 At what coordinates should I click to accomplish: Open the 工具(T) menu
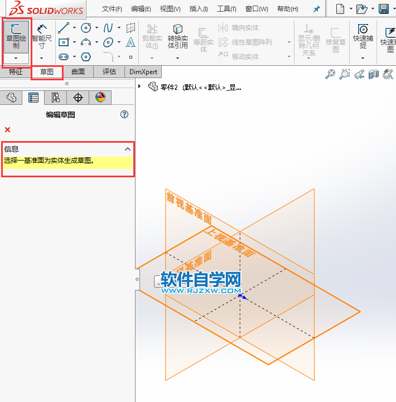226,9
